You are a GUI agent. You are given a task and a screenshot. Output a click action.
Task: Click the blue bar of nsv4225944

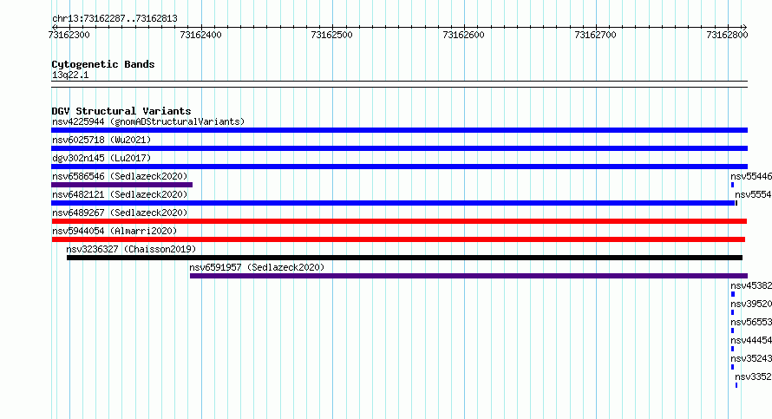click(399, 130)
